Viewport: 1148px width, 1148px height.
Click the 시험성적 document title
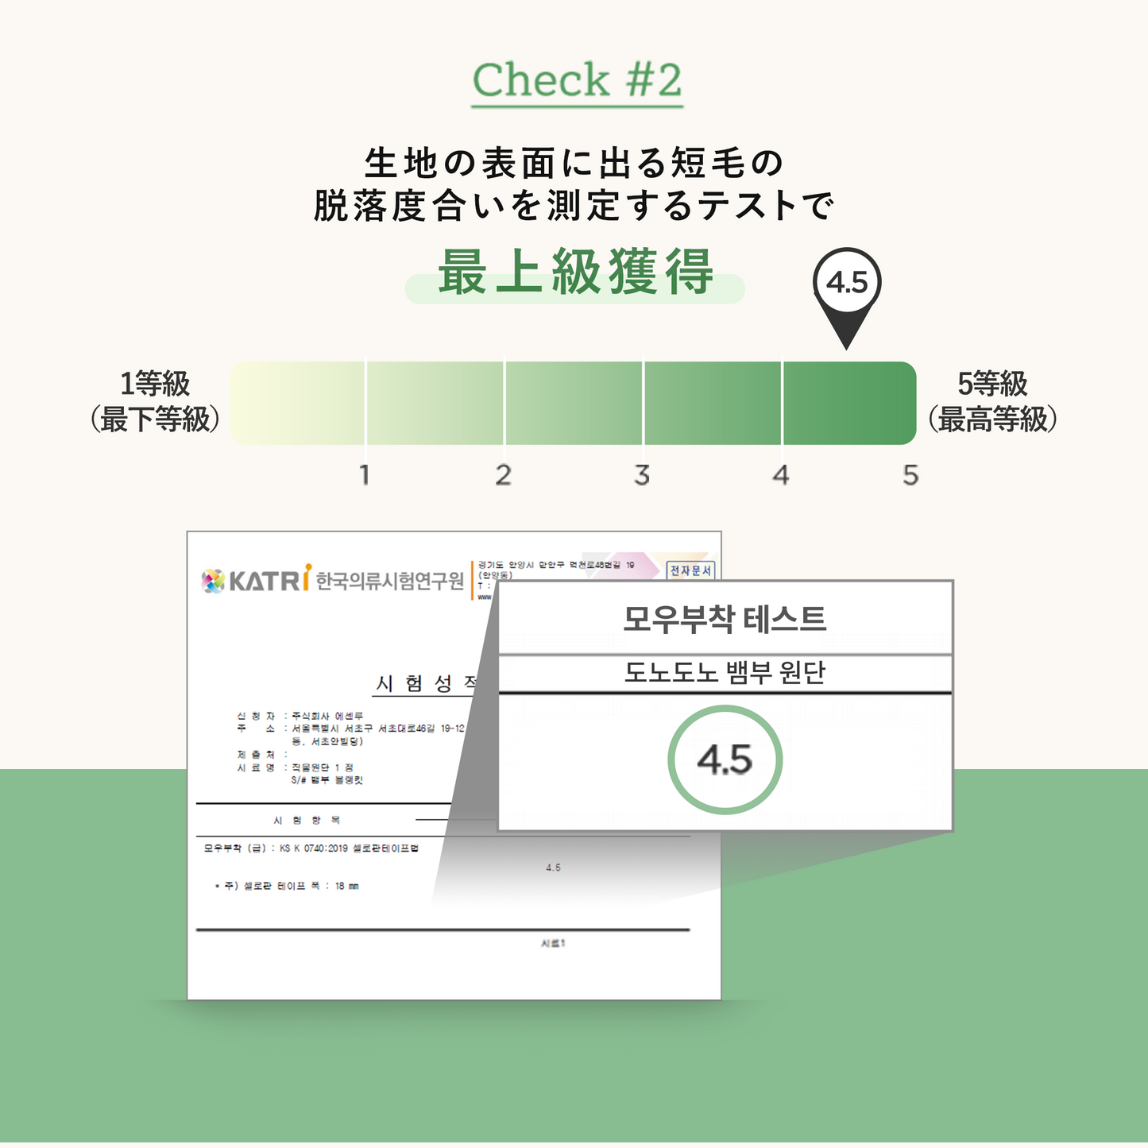[427, 683]
